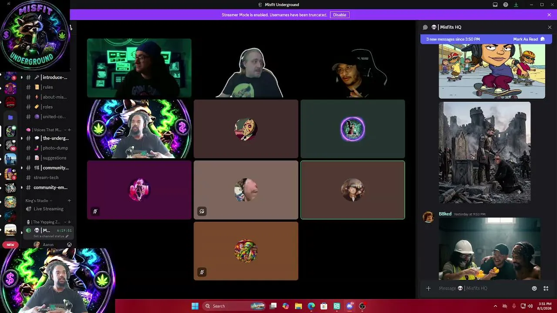This screenshot has width=557, height=313.
Task: Open the chat bubble icon beside Misfits HQ
Action: pos(425,27)
